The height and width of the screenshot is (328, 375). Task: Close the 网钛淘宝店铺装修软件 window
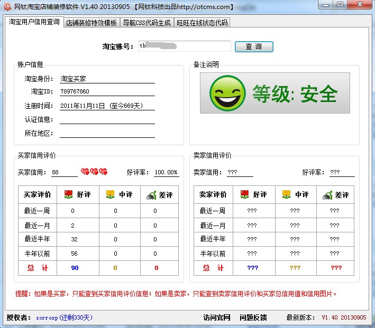(360, 5)
